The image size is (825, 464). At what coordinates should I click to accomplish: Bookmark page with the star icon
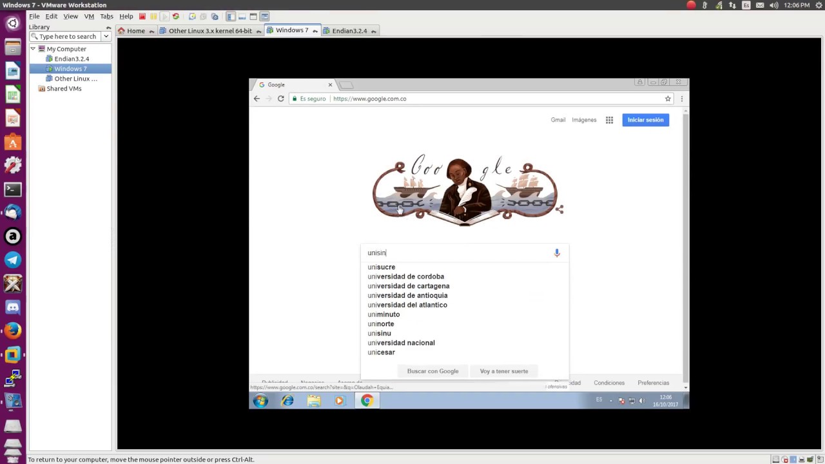tap(668, 99)
